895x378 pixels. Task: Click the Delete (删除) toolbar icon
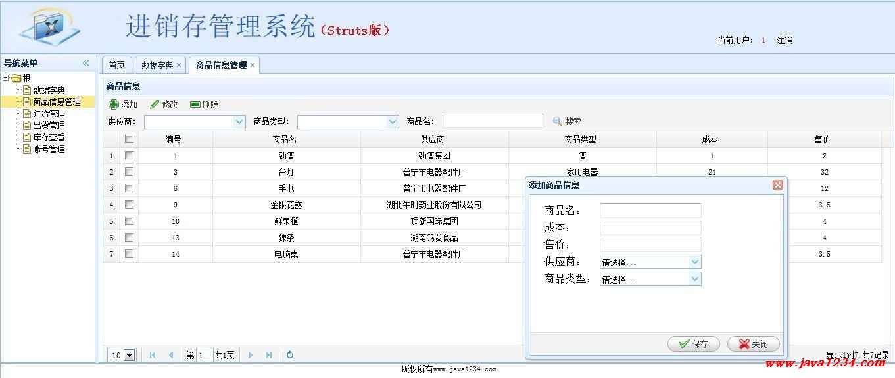pyautogui.click(x=195, y=104)
